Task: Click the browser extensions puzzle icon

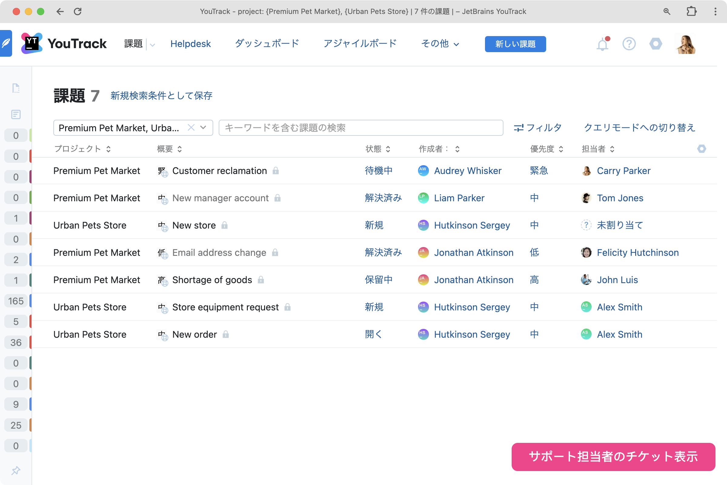Action: (x=691, y=12)
